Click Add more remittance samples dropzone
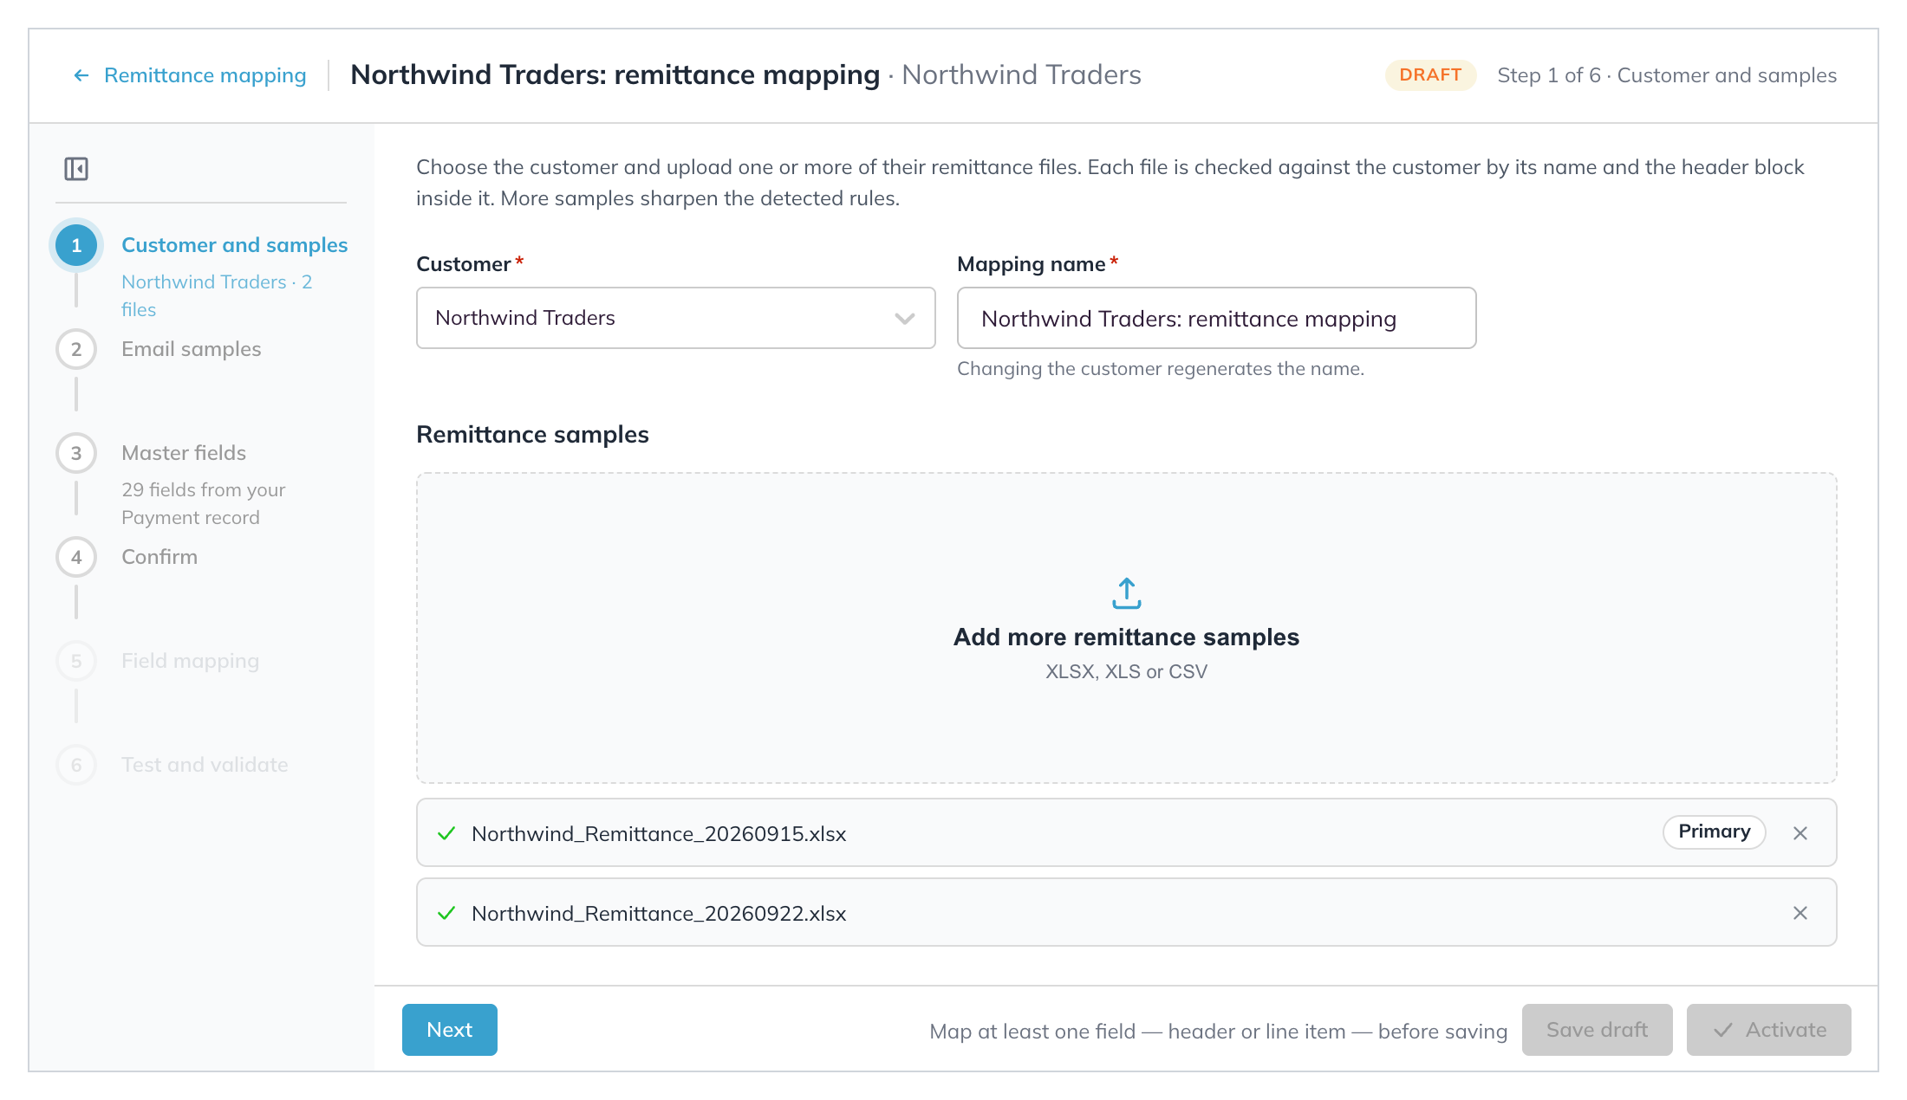Viewport: 1907px width, 1100px height. (x=1126, y=628)
